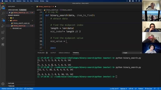
Task: Click UTF-8 encoding in status bar
Action: (131, 89)
